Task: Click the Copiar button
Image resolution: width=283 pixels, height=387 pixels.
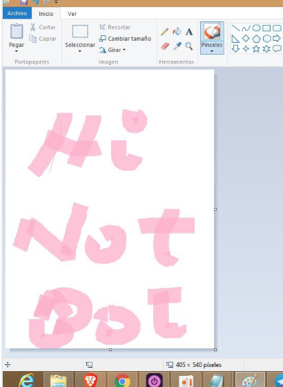Action: point(43,39)
